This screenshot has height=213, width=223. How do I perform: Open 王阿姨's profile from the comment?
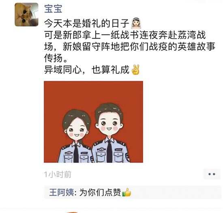62,192
